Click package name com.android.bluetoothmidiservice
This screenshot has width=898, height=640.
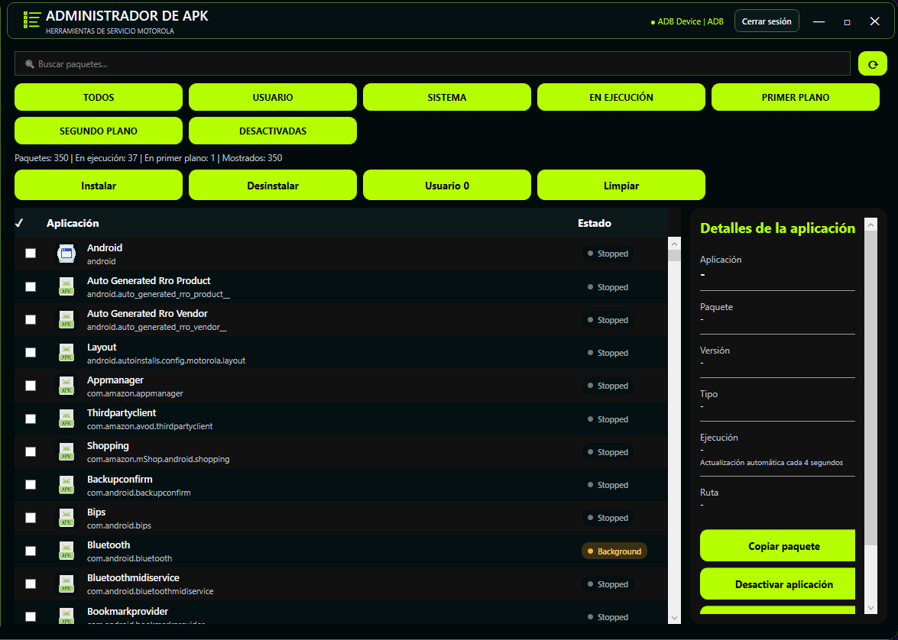coord(150,591)
